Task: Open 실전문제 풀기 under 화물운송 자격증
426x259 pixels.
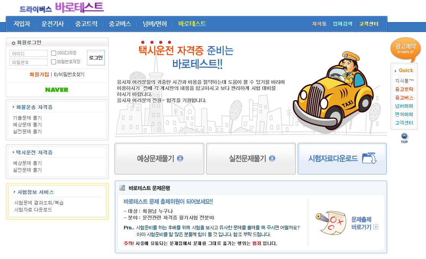Action: click(x=27, y=131)
